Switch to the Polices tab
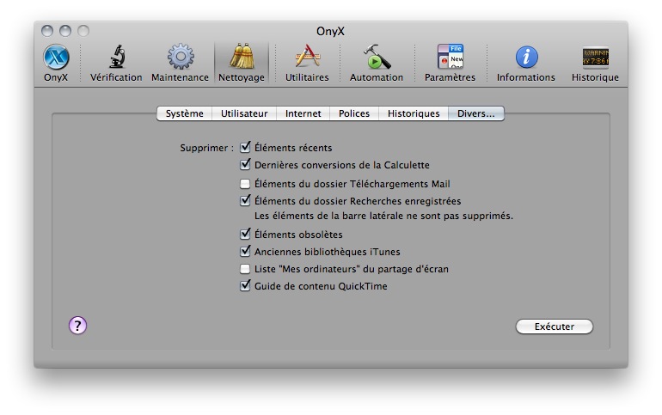The image size is (662, 415). (x=354, y=113)
